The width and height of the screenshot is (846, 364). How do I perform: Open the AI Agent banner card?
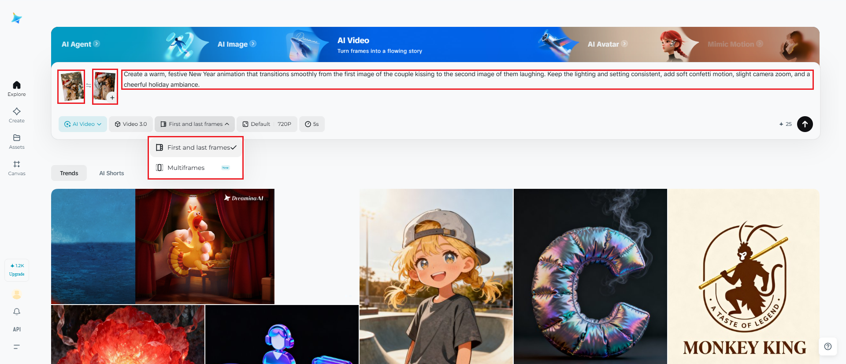[81, 44]
